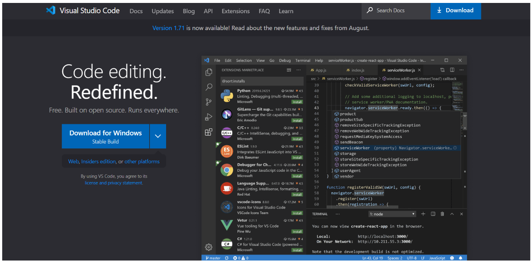
Task: Install the Python extension
Action: 297,102
